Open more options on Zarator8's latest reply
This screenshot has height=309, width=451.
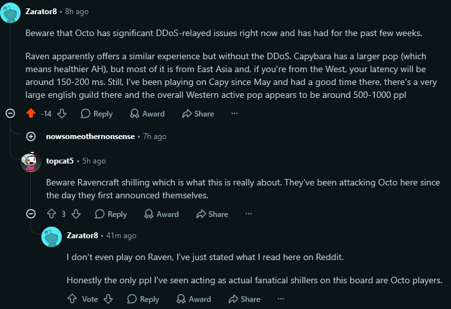coord(281,299)
